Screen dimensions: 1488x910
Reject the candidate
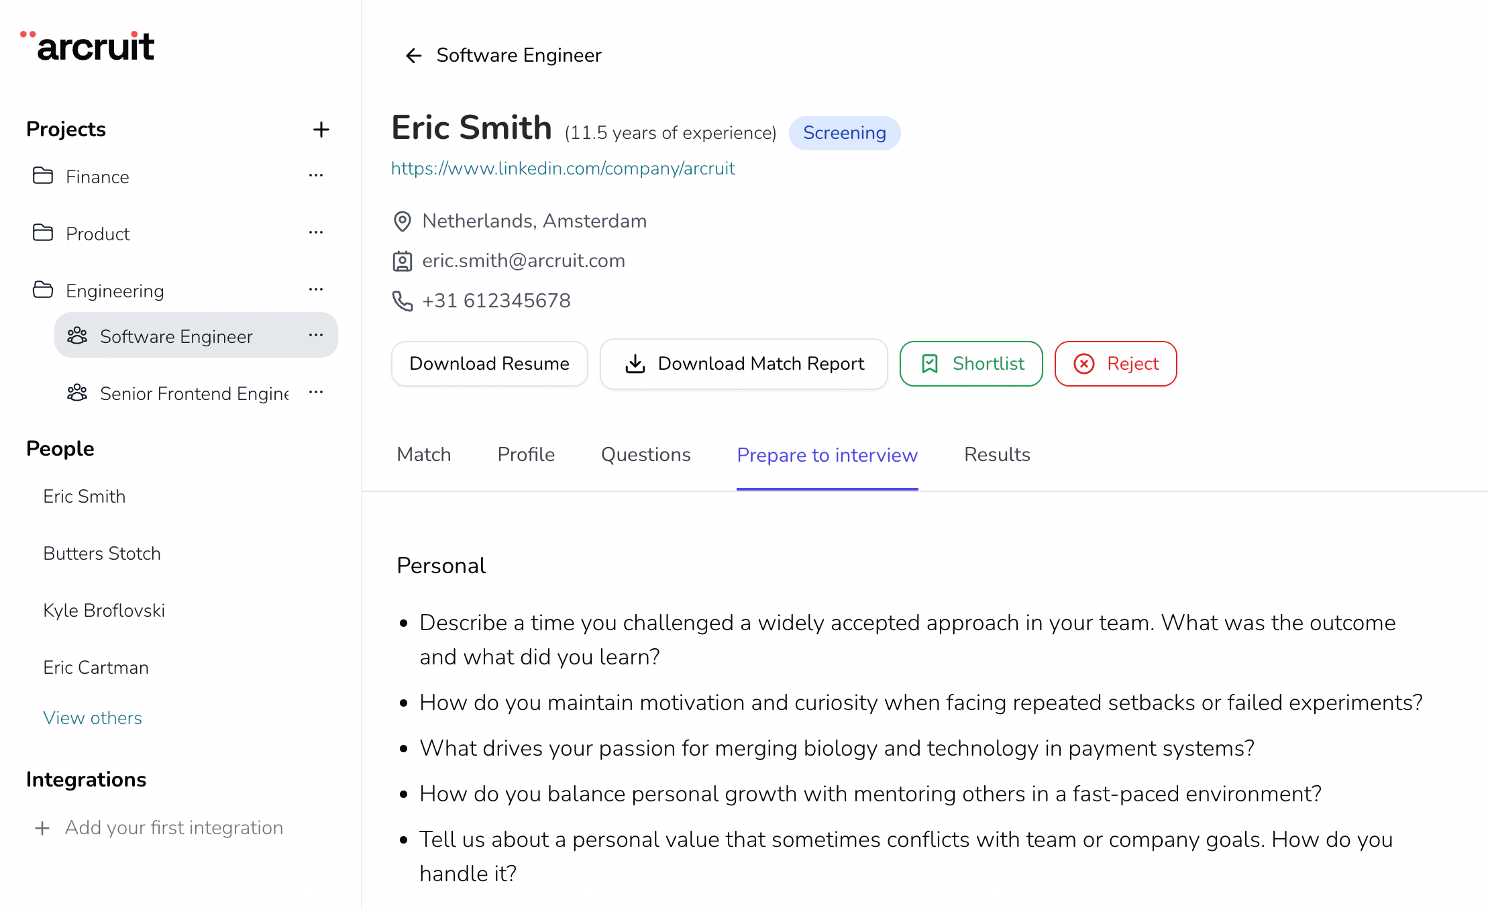(1116, 364)
